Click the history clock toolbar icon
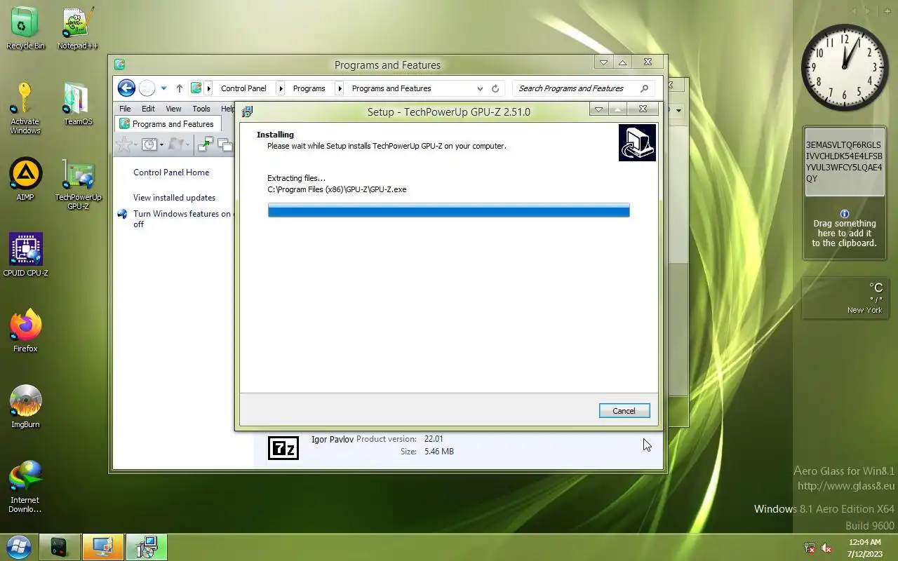The height and width of the screenshot is (561, 898). (149, 144)
